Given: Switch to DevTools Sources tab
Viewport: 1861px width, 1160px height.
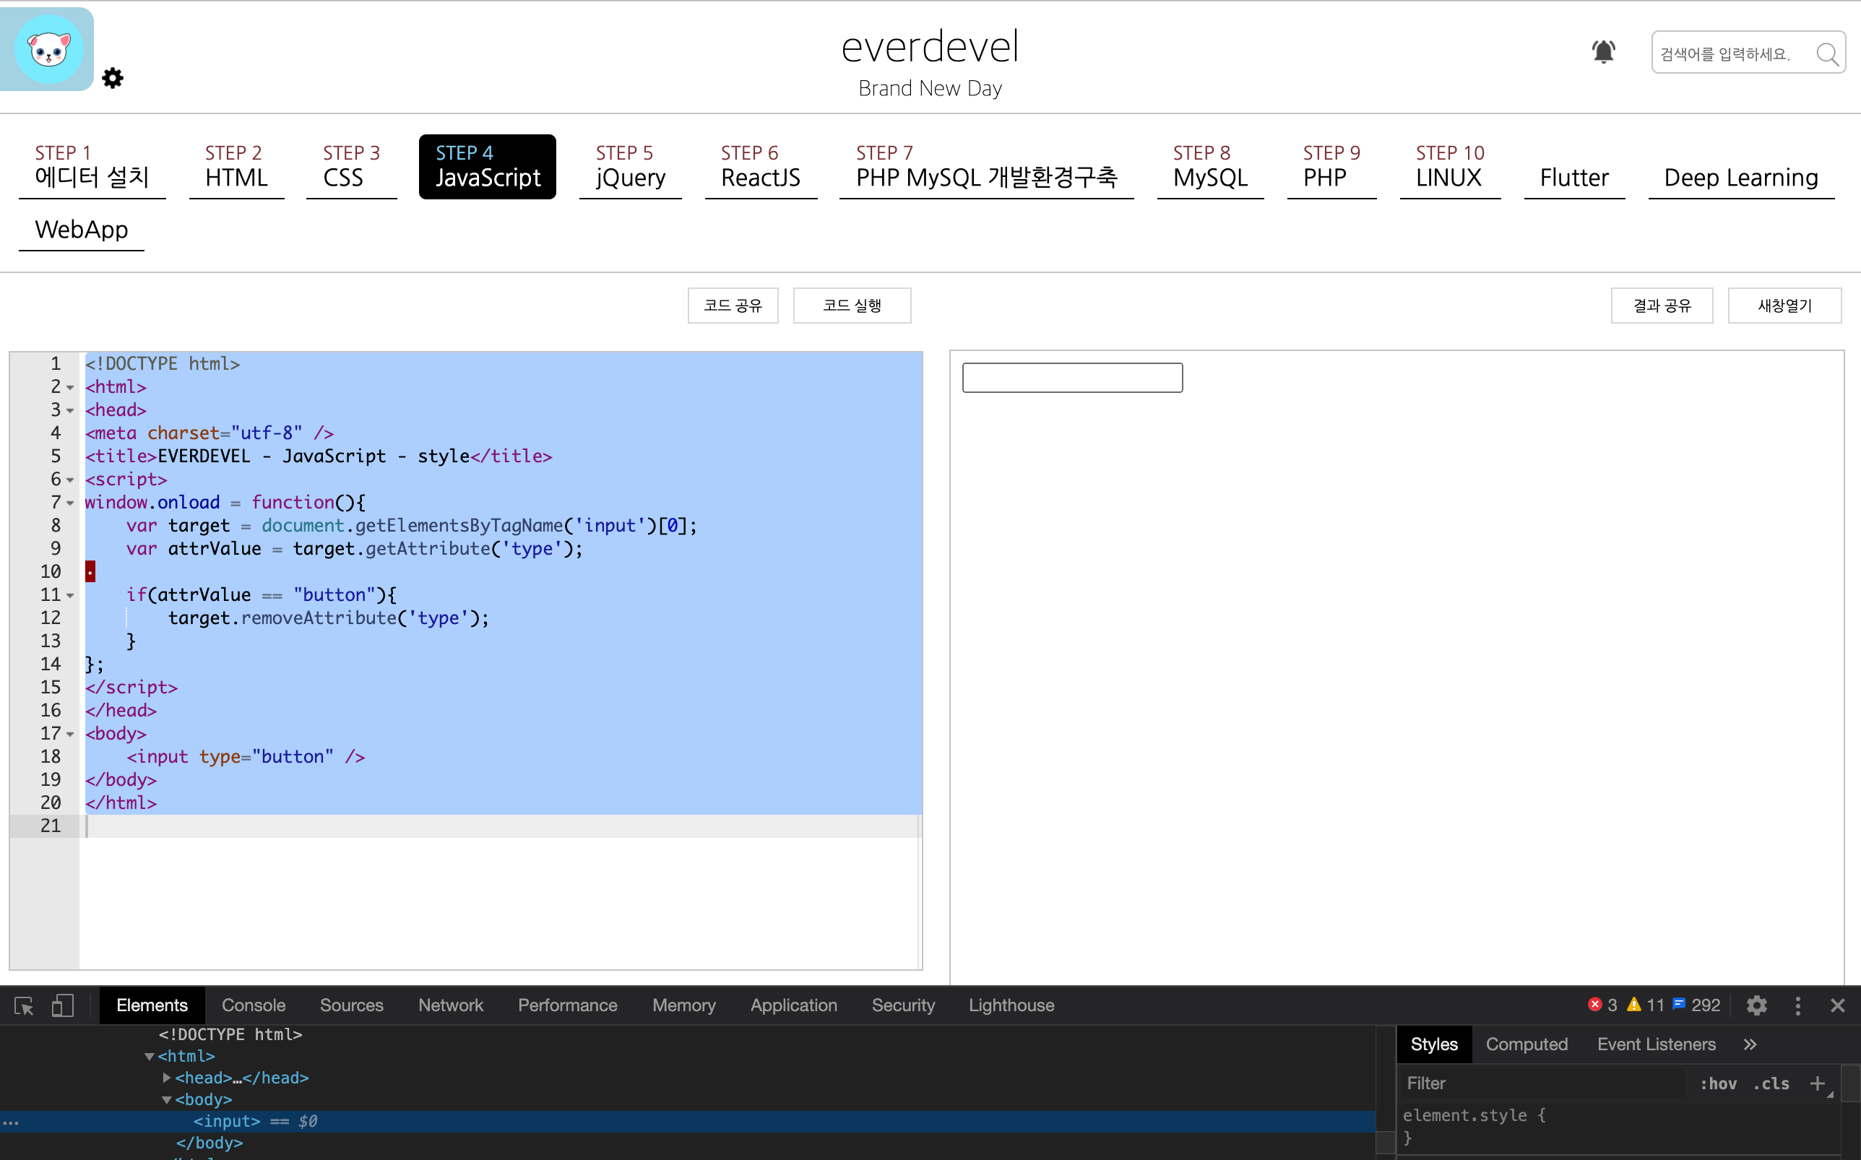Looking at the screenshot, I should click(x=351, y=1006).
